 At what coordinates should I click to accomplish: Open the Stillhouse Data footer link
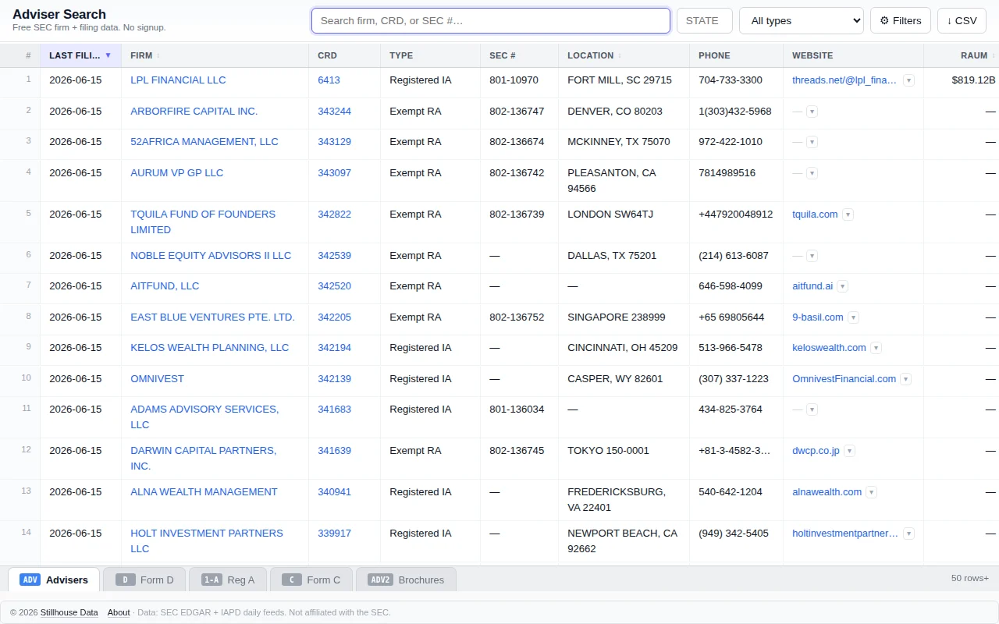(x=69, y=612)
